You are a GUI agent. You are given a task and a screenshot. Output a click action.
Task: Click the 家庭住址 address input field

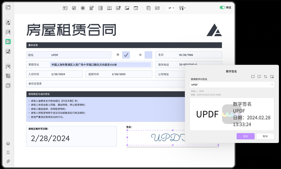[x=100, y=65]
